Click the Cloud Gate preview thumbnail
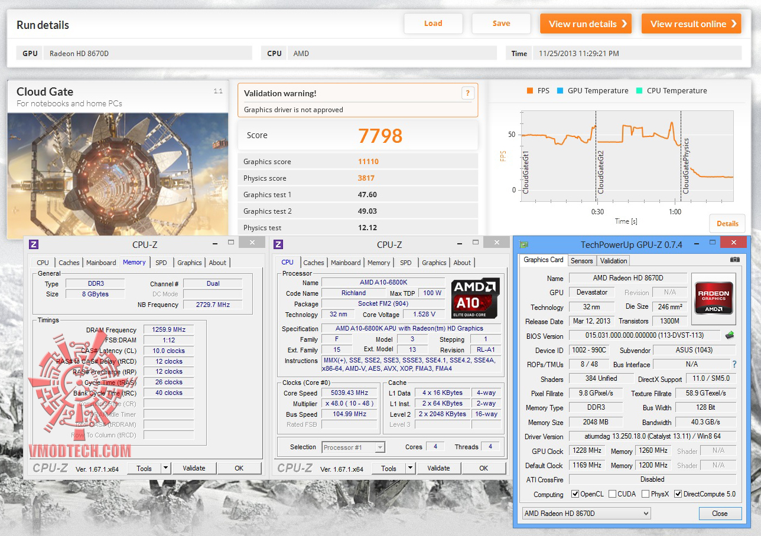This screenshot has height=536, width=761. click(118, 175)
